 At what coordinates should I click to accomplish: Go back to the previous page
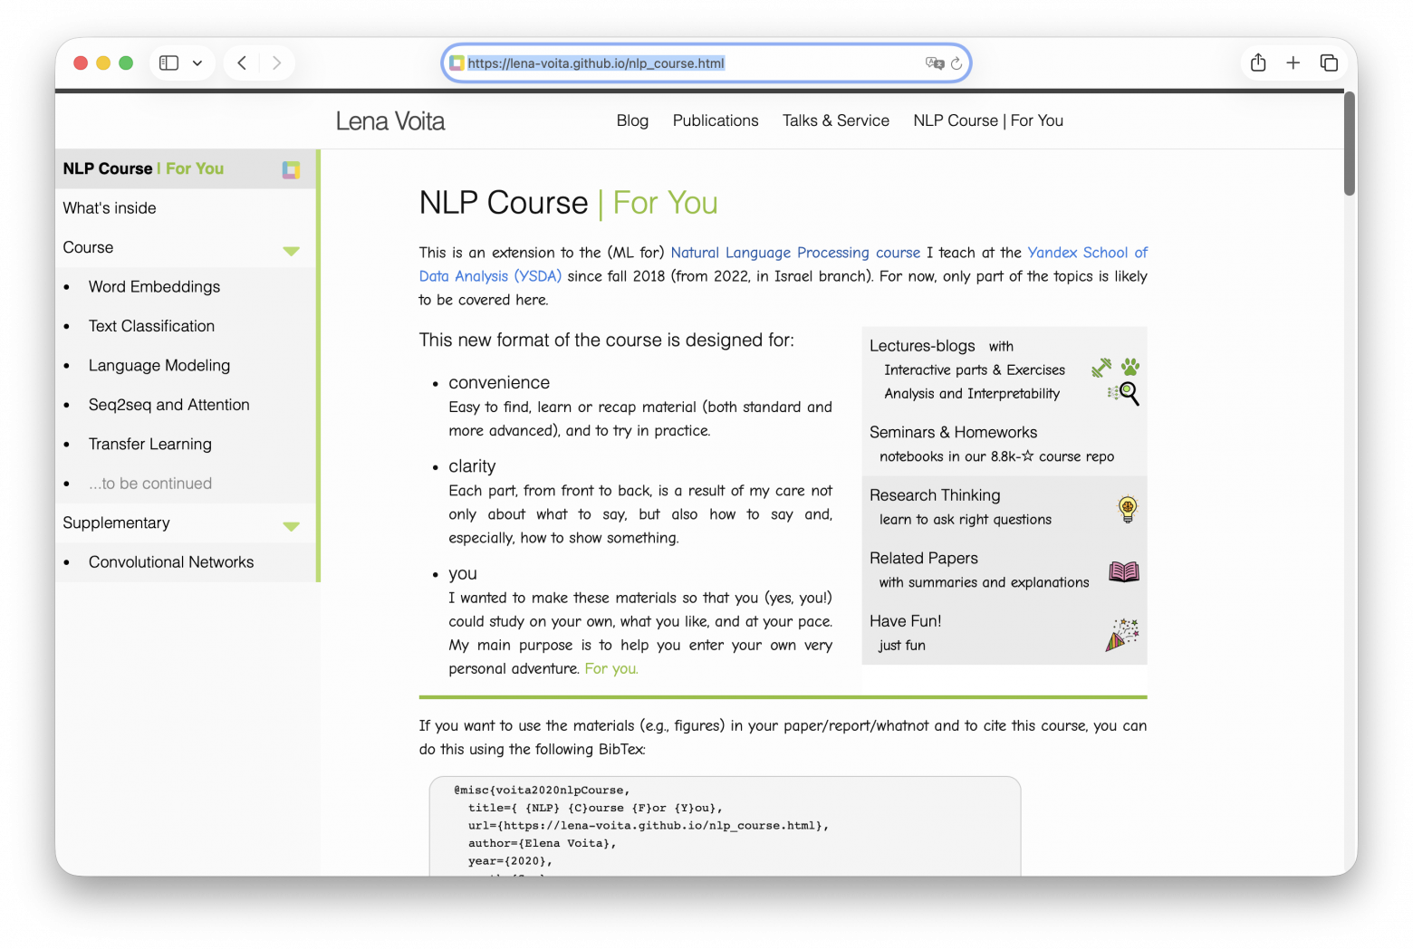click(x=242, y=62)
